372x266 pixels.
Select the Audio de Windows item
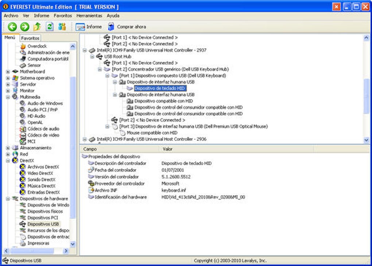[45, 104]
